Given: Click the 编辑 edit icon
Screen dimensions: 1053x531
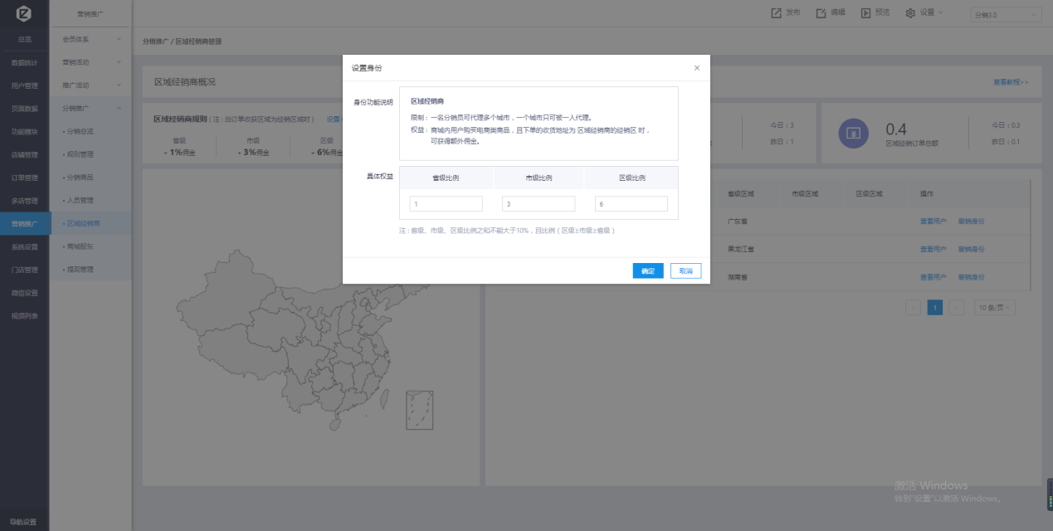Looking at the screenshot, I should click(821, 12).
